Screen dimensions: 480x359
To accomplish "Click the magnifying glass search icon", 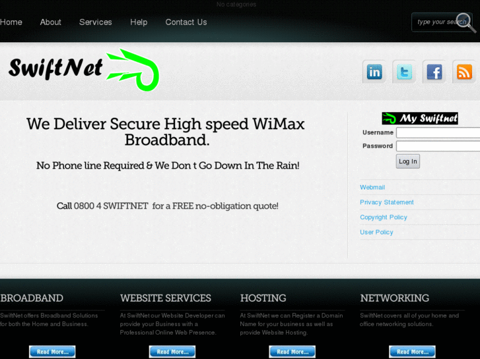I will (x=465, y=22).
